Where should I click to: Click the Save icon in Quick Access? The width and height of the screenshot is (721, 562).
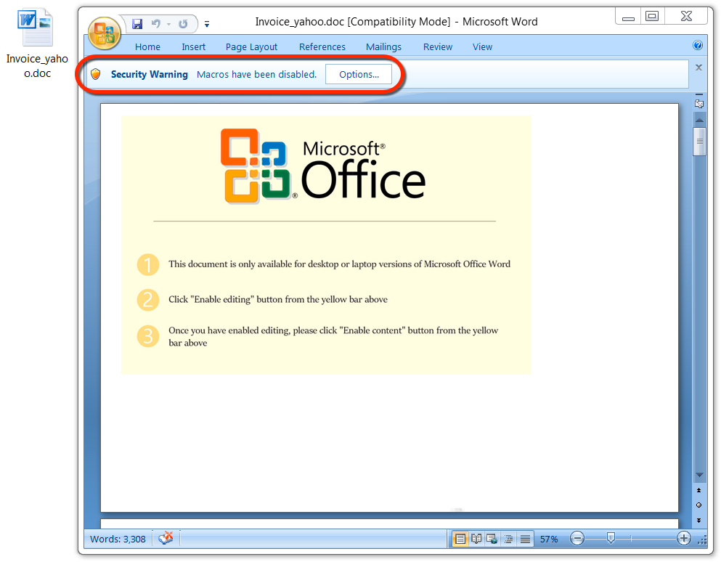[x=137, y=23]
